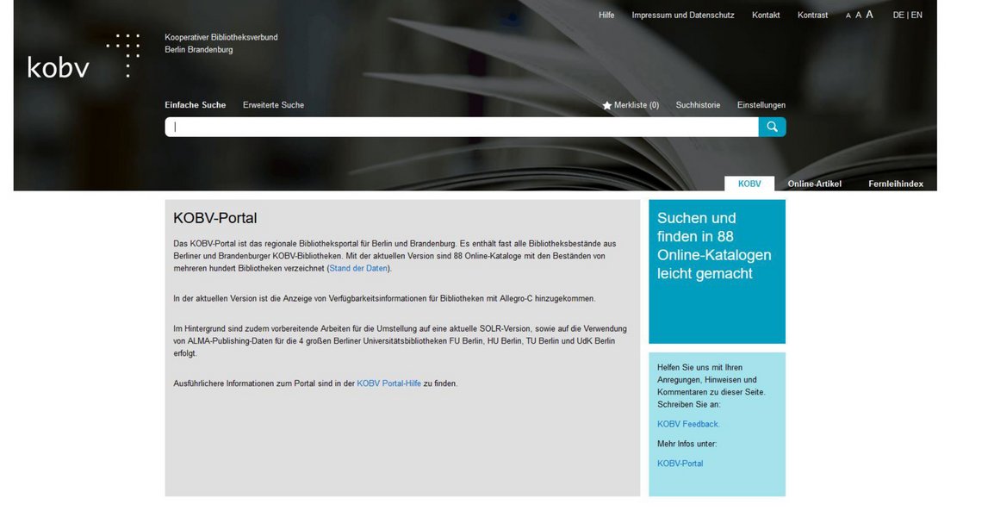Switch language to EN
This screenshot has height=517, width=988.
[x=917, y=15]
